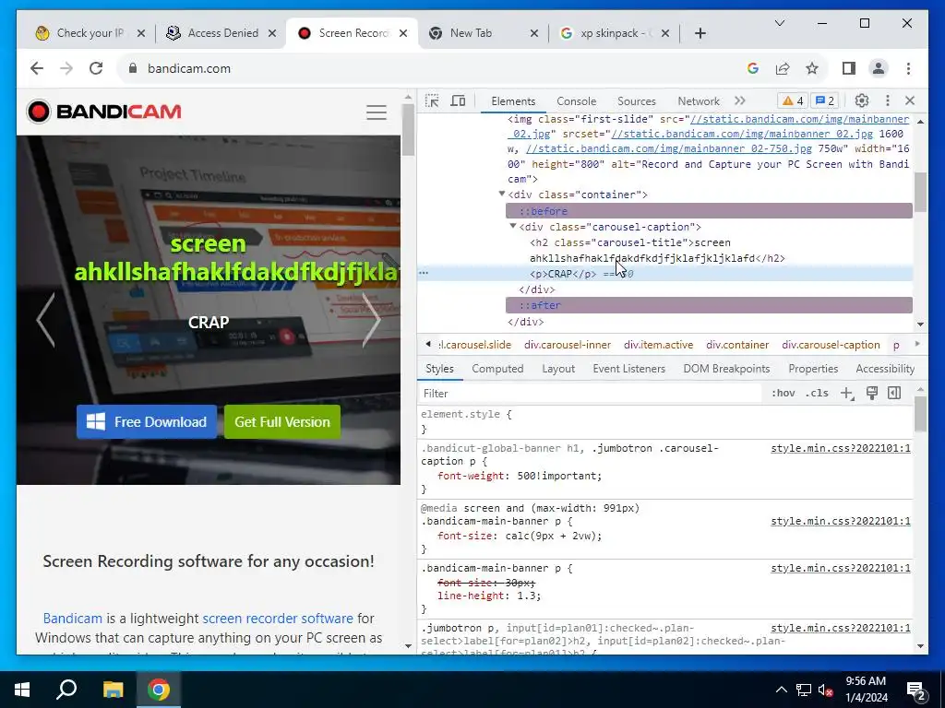Open the screen recorder software link

click(x=277, y=619)
